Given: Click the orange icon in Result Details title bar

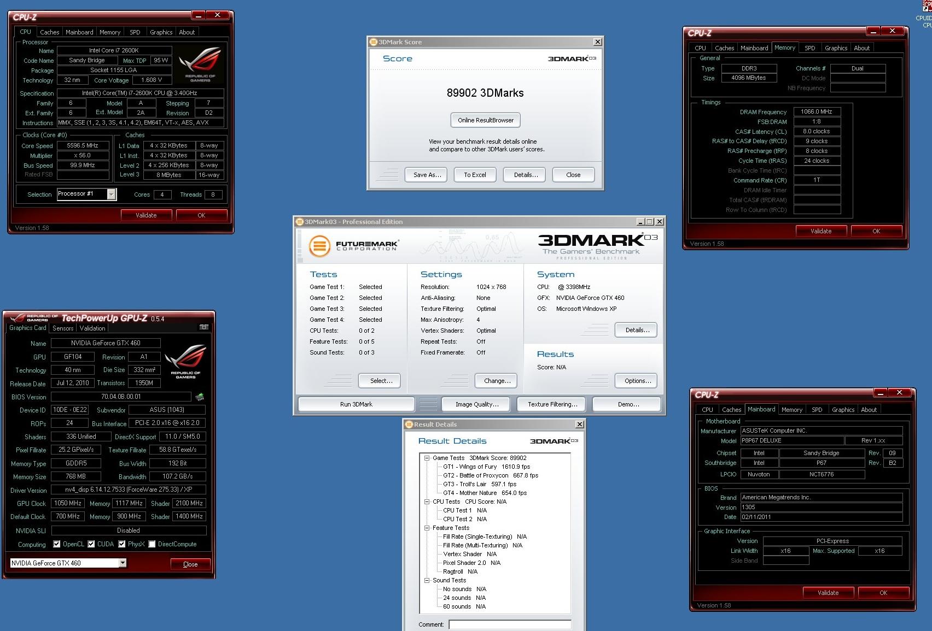Looking at the screenshot, I should coord(409,424).
